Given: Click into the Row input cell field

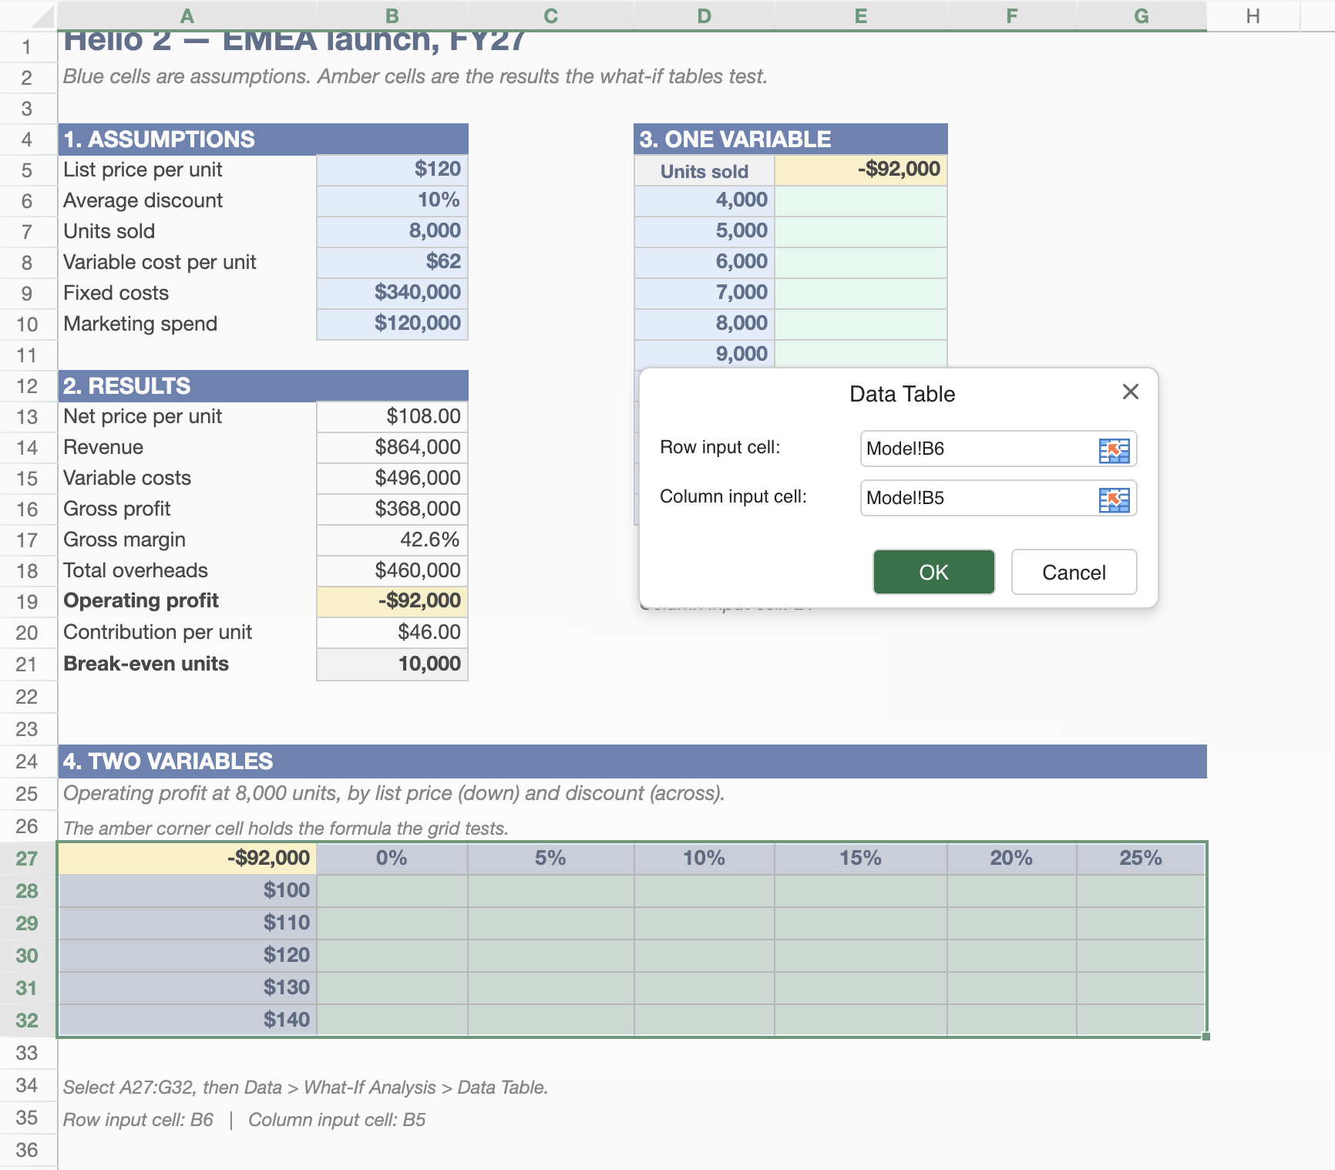Looking at the screenshot, I should click(998, 449).
